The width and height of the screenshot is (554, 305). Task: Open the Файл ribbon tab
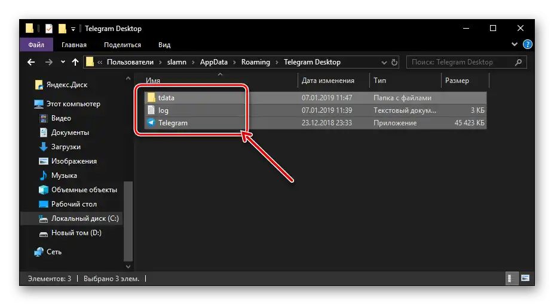(36, 45)
